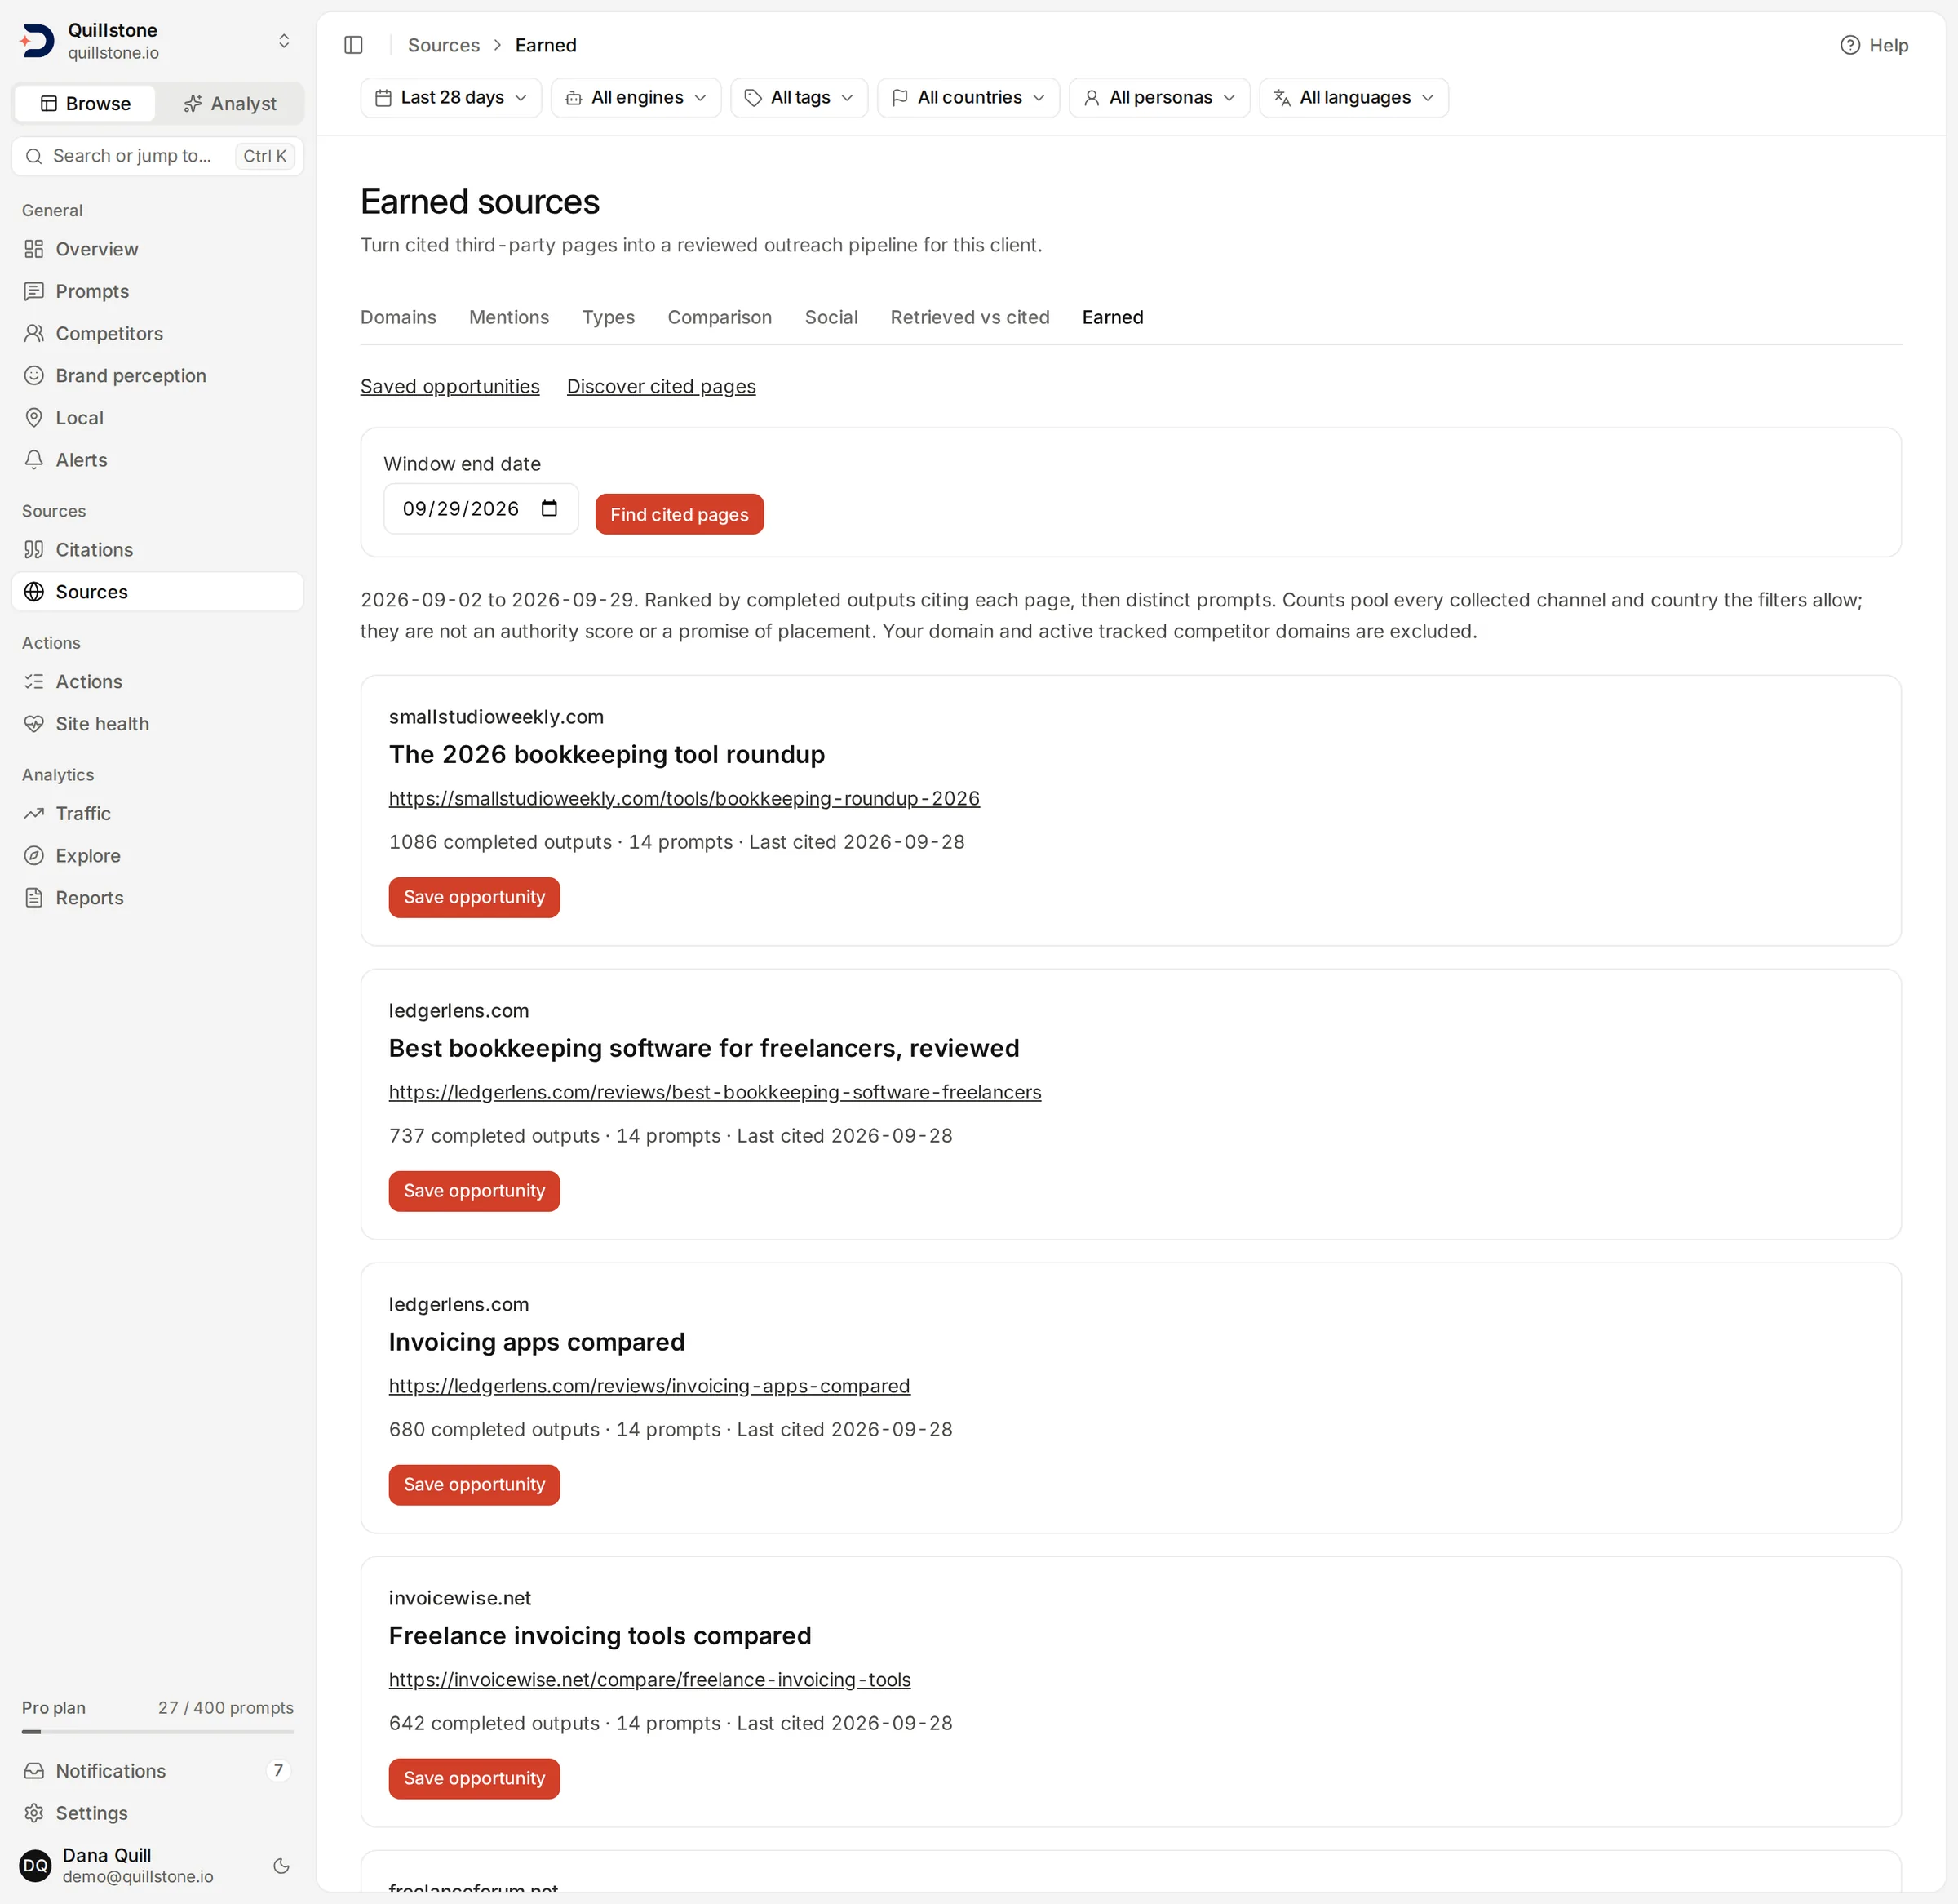
Task: Open Notifications inbox
Action: tap(157, 1771)
